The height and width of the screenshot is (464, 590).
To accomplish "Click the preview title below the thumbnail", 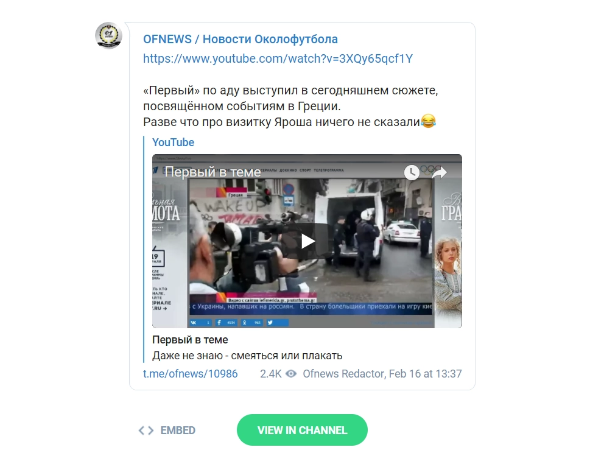I will click(190, 340).
